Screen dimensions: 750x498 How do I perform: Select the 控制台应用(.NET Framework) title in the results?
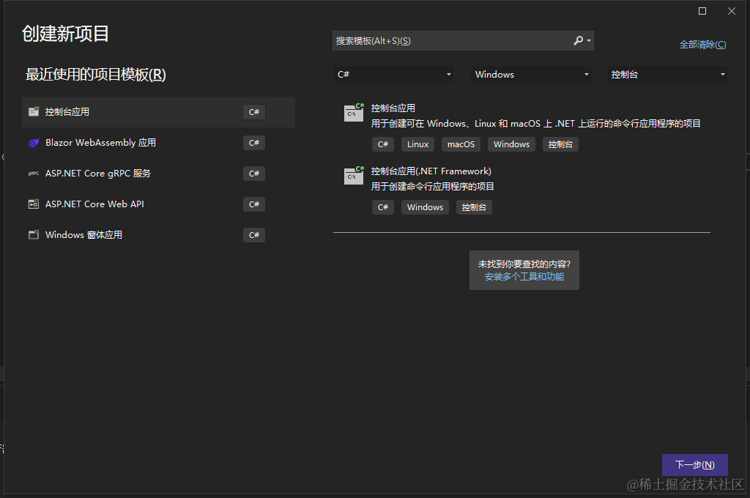[431, 171]
